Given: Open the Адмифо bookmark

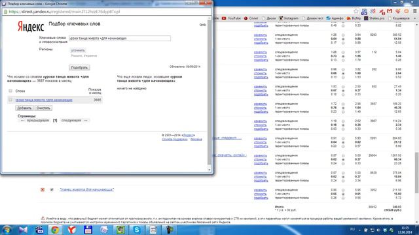Looking at the screenshot, I should [x=335, y=18].
